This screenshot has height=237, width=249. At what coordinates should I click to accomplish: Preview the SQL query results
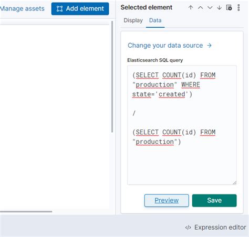167,200
